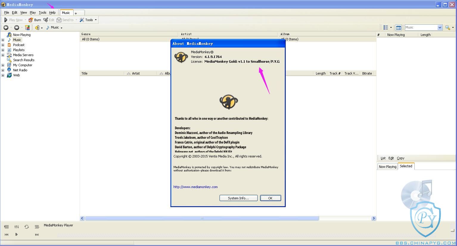This screenshot has width=457, height=246.
Task: Go forward with the right arrow button
Action: point(17,28)
